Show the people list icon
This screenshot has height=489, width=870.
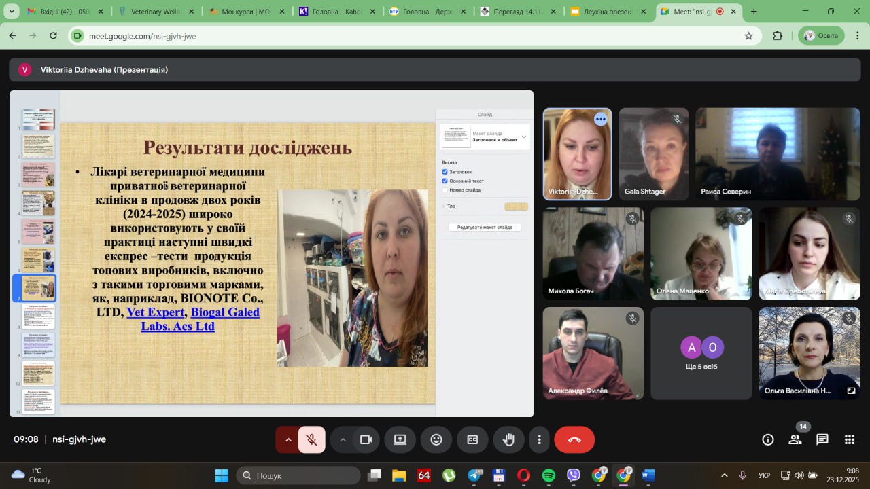[795, 439]
